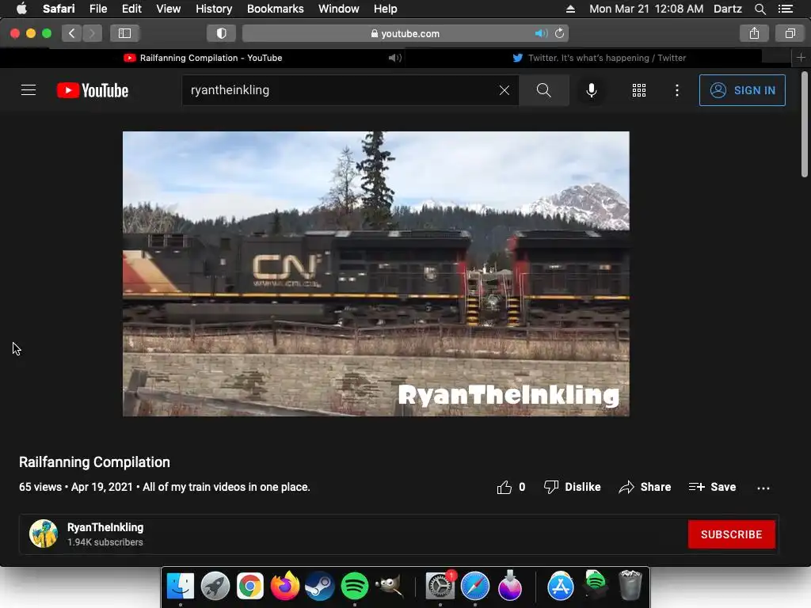
Task: Mute the tab using its speaker icon
Action: pos(395,58)
